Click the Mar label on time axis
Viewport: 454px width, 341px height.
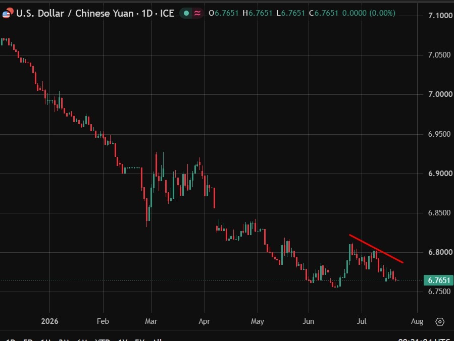[x=151, y=321]
